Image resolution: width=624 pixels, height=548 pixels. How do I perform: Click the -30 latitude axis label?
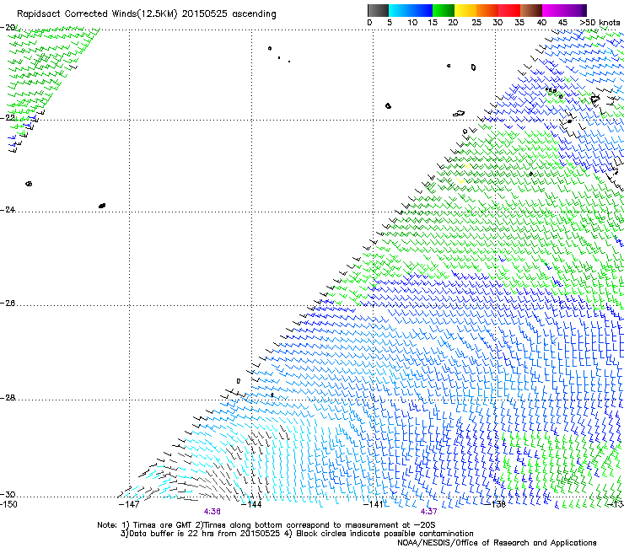click(8, 495)
